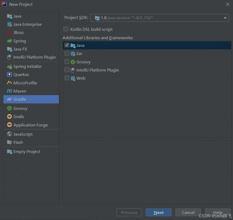Image resolution: width=233 pixels, height=220 pixels.
Task: Enable Kotlin DSL build script checkbox
Action: [x=66, y=29]
